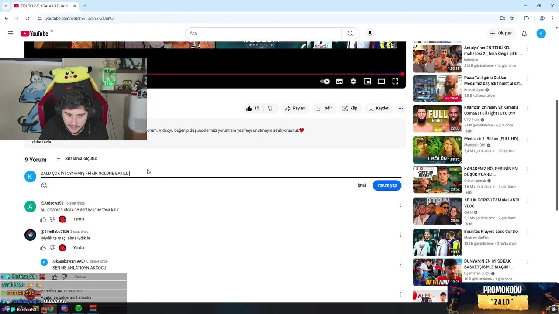Open Spotify from the taskbar

pyautogui.click(x=79, y=308)
